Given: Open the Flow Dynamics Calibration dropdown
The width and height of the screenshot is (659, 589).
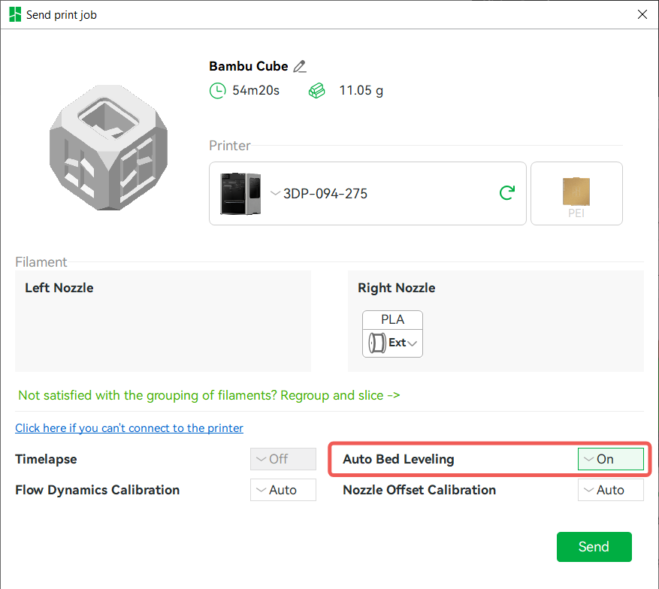Looking at the screenshot, I should click(x=283, y=489).
